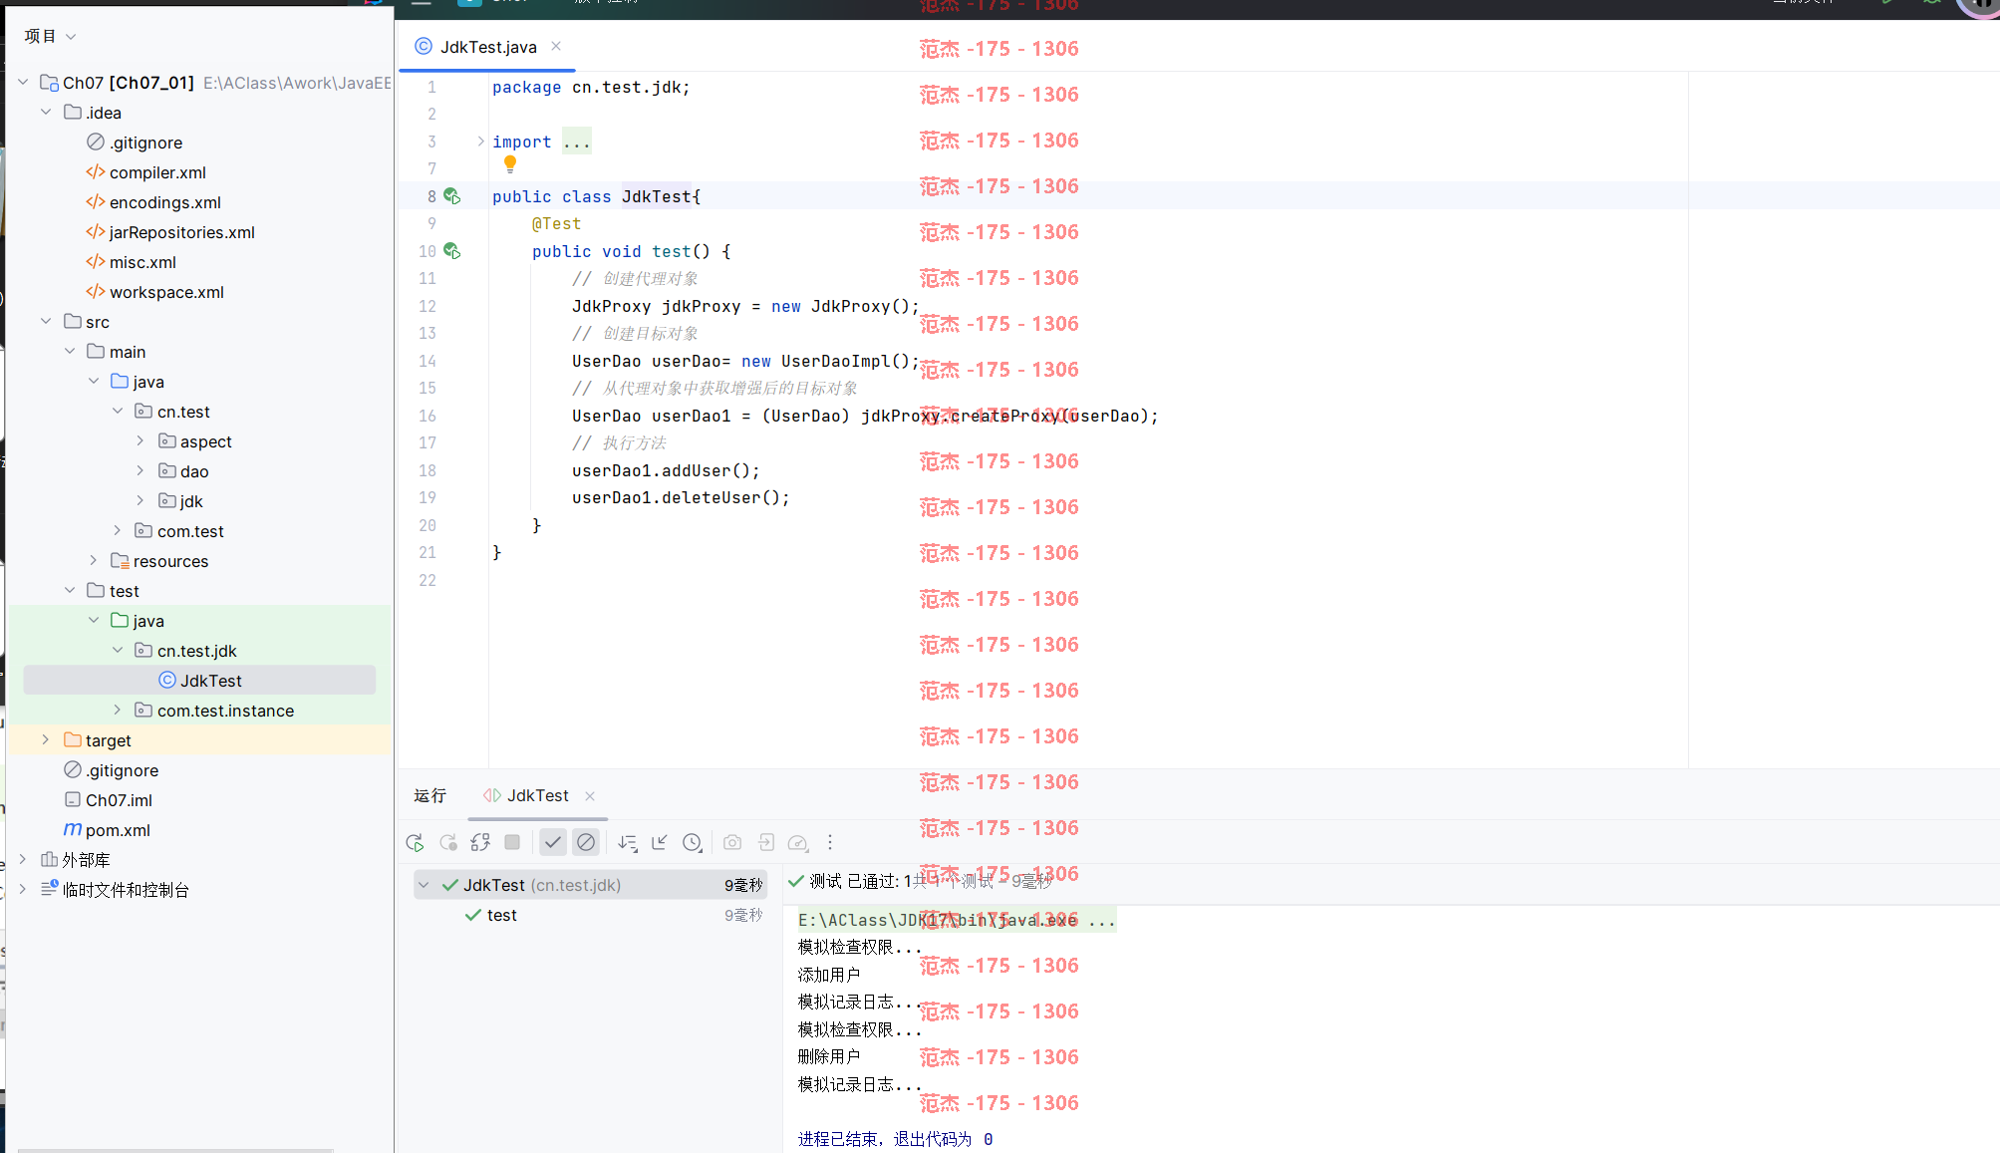Click code line userDao1.addUser();
2000x1153 pixels.
pos(666,470)
